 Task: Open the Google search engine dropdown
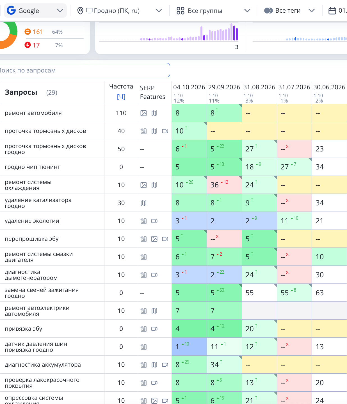[35, 11]
